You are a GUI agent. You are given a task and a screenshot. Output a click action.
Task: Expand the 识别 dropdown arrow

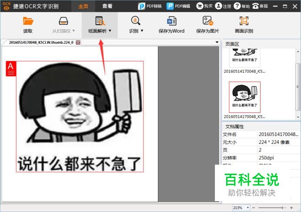[142, 31]
